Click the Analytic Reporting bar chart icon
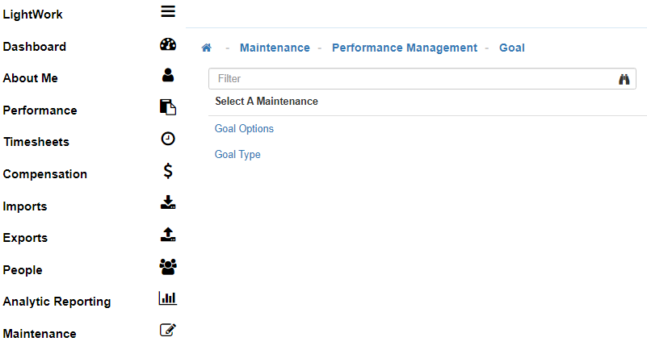Screen dimensions: 647x354 click(167, 298)
